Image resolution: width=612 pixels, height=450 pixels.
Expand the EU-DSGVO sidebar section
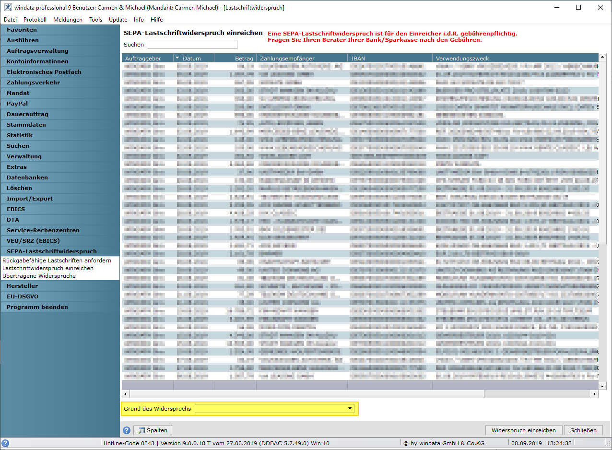pyautogui.click(x=60, y=296)
